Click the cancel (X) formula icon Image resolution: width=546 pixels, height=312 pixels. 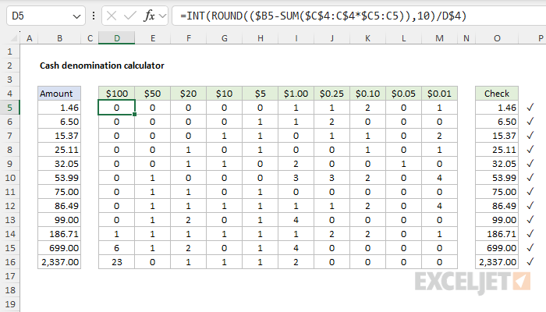112,16
